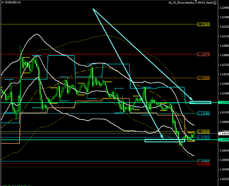This screenshot has height=186, width=229.
Task: Select the upper cyan rectangle near 1.11234
Action: [200, 102]
